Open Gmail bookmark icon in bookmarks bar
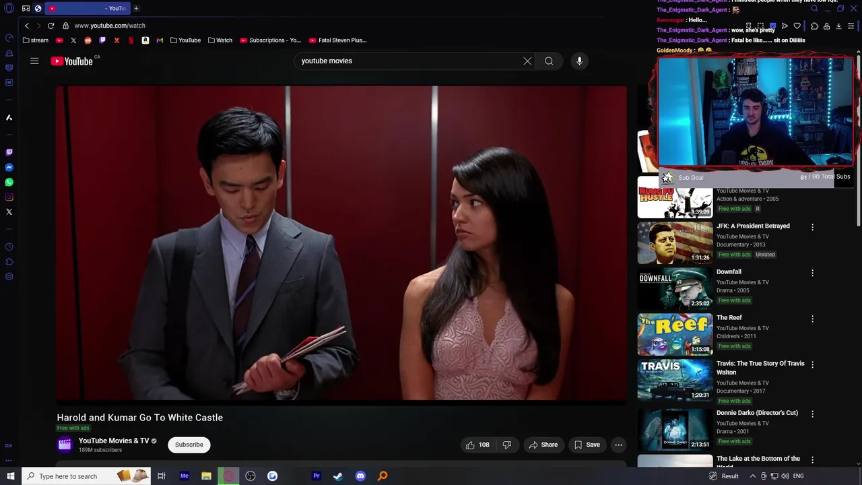 coord(160,40)
